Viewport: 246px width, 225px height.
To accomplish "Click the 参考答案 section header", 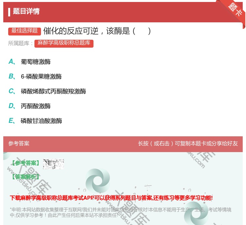I will 19,144.
